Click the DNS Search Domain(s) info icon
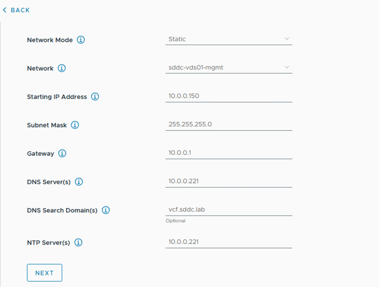The height and width of the screenshot is (287, 379). [106, 210]
